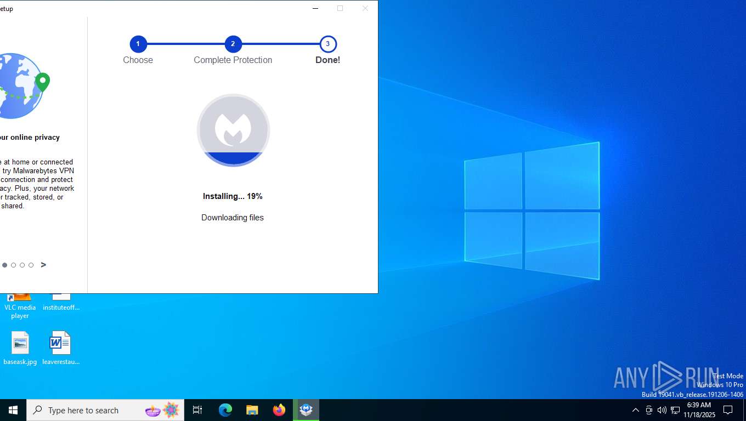Select the fourth carousel dot

[x=31, y=265]
